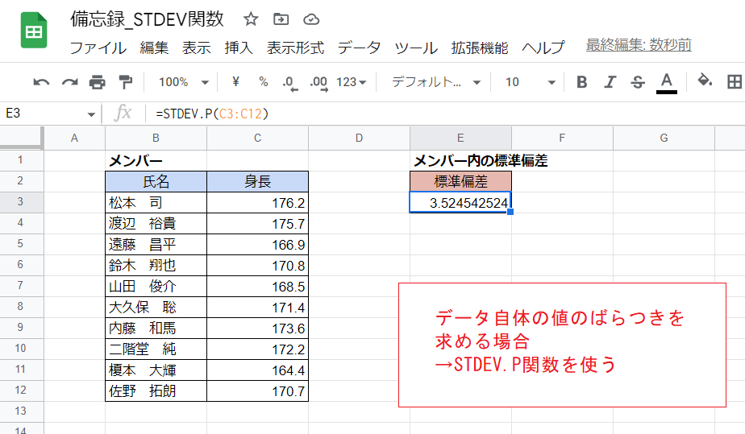The height and width of the screenshot is (434, 745).
Task: Select cell with value 176.2
Action: [257, 203]
